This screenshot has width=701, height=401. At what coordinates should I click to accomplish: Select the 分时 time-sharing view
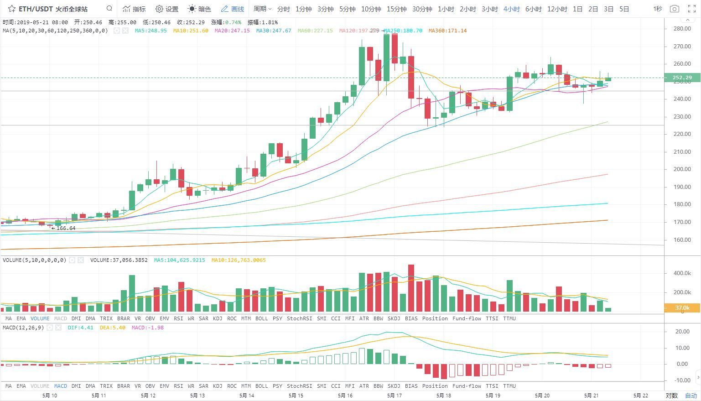pos(283,9)
